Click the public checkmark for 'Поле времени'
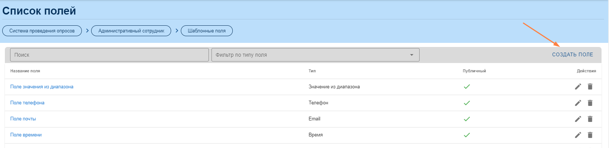 467,135
